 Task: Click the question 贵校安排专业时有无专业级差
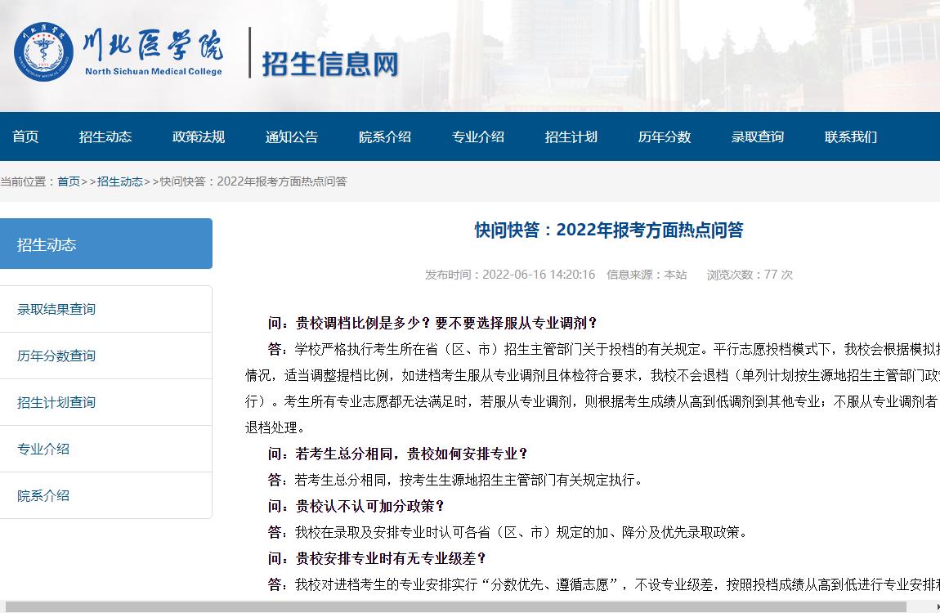(x=377, y=558)
